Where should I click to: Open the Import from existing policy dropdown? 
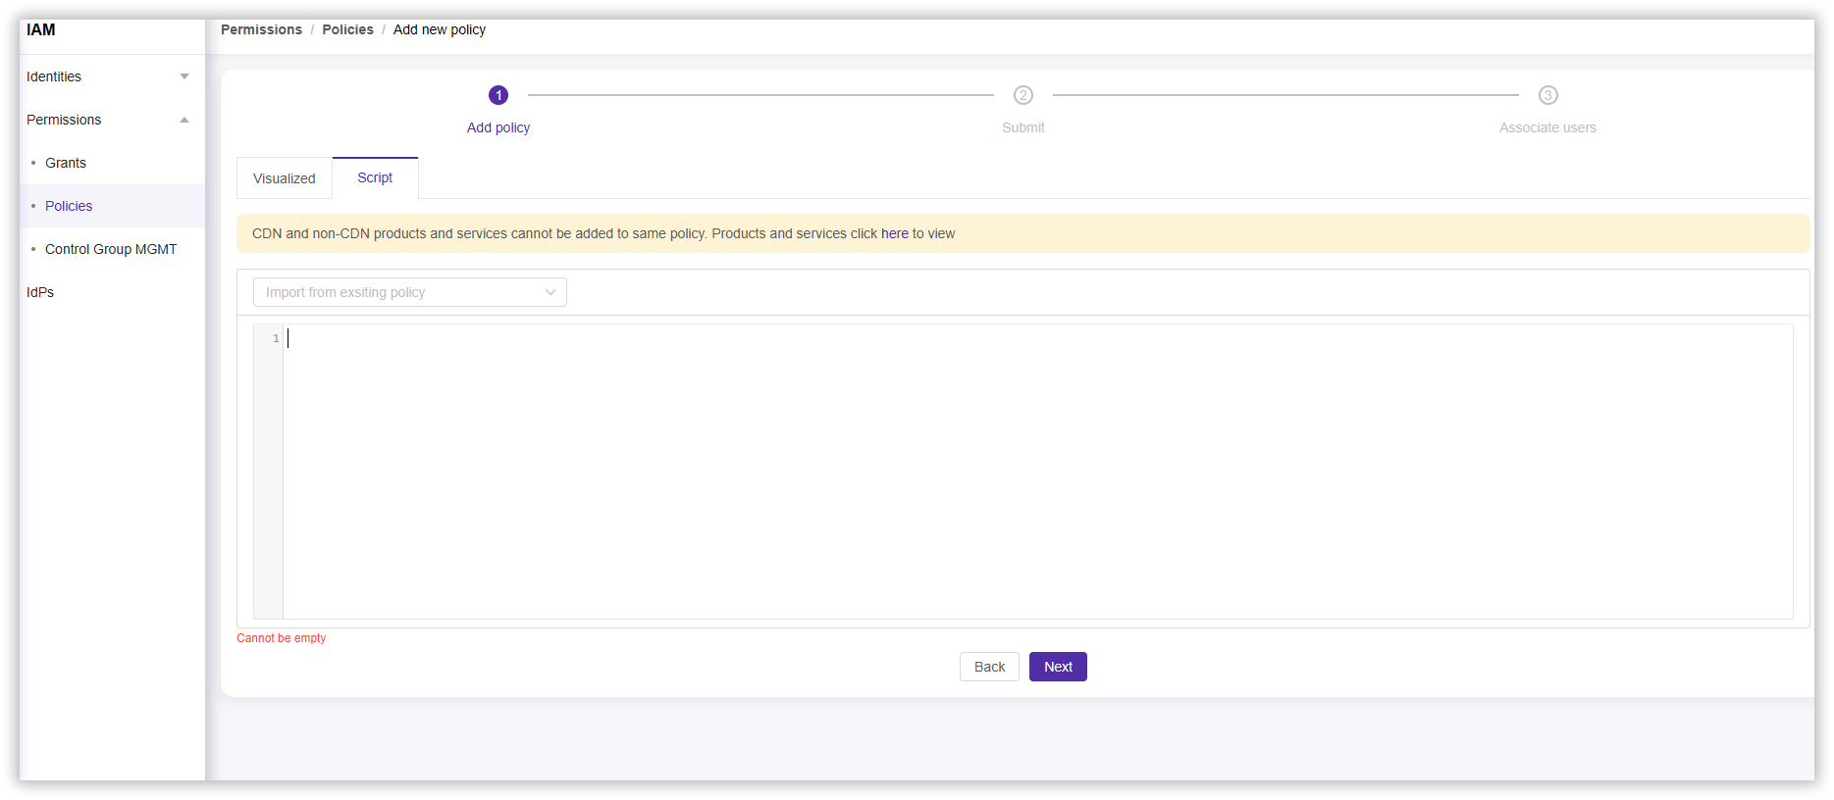[410, 292]
